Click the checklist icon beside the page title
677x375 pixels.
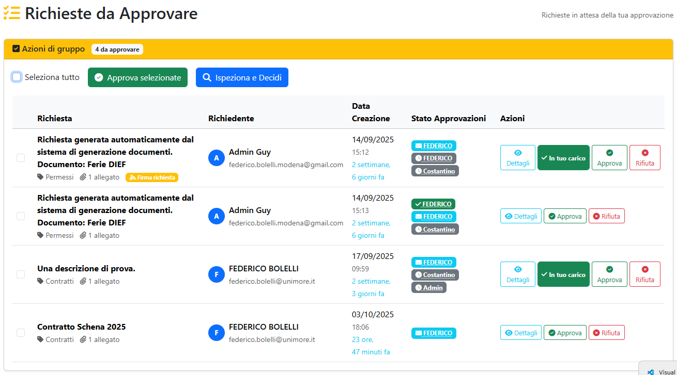click(x=11, y=13)
